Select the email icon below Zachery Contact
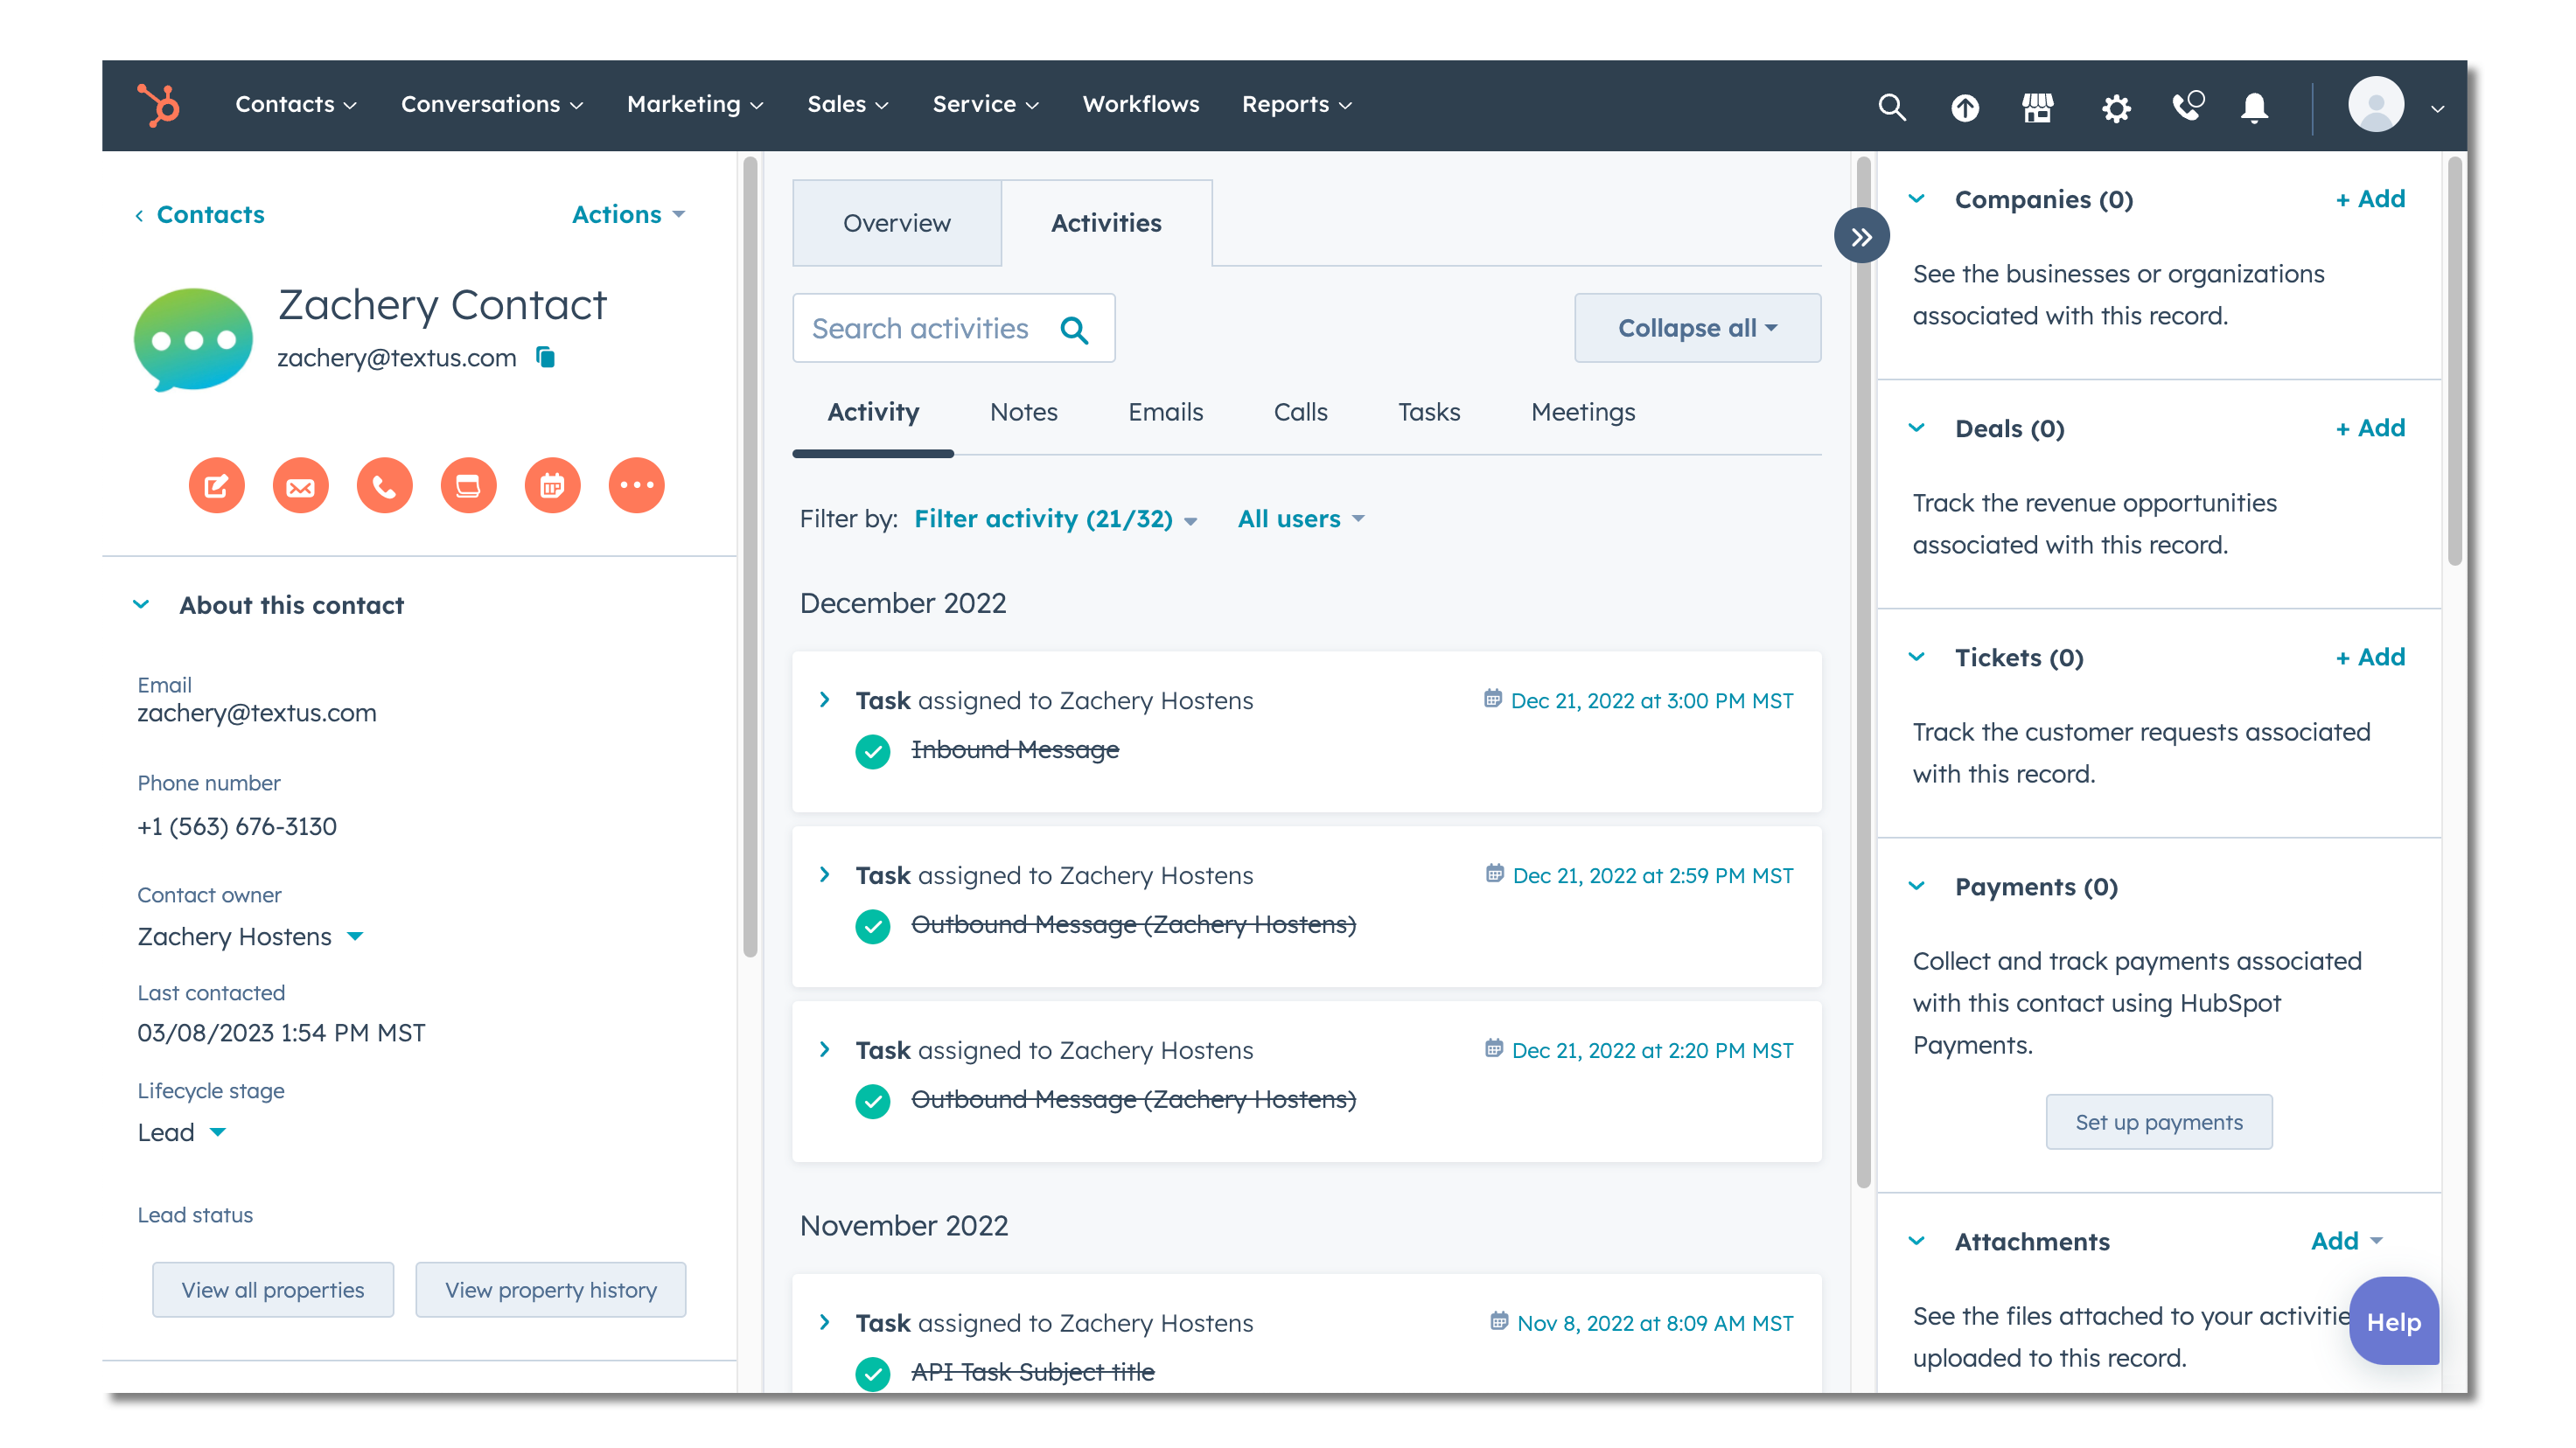Screen dimensions: 2576x1448 point(300,485)
